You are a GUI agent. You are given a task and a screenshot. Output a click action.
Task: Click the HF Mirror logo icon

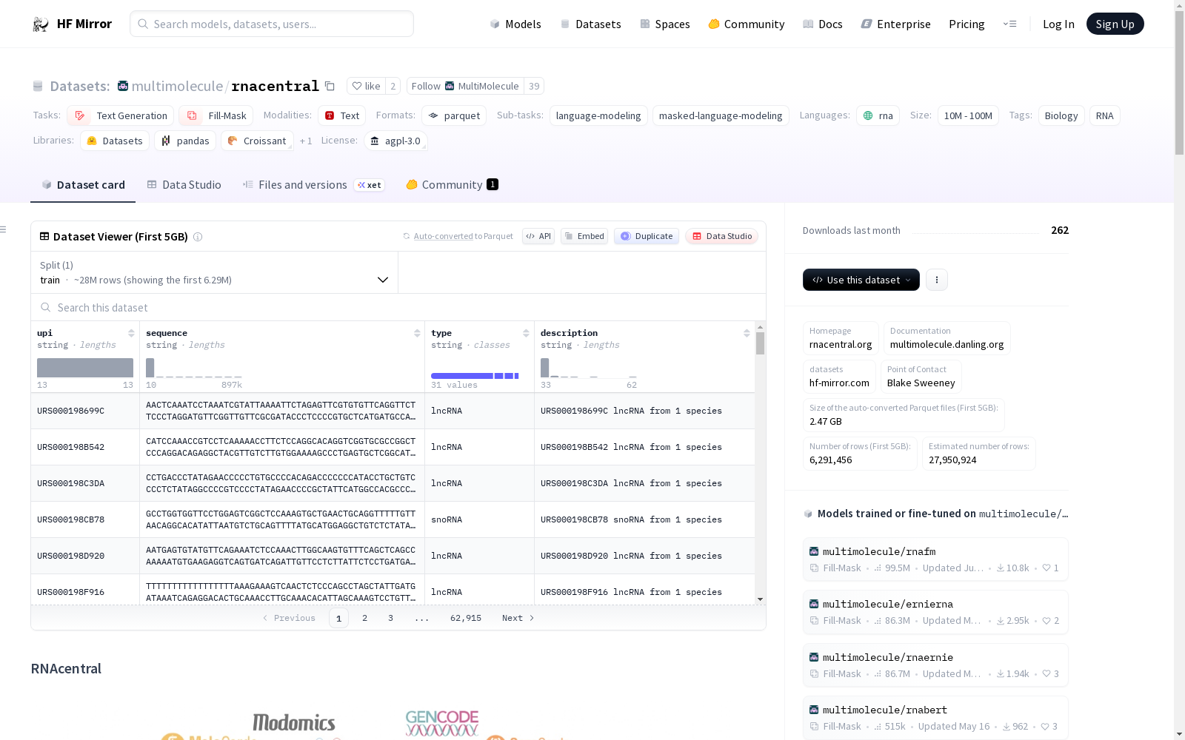[41, 24]
